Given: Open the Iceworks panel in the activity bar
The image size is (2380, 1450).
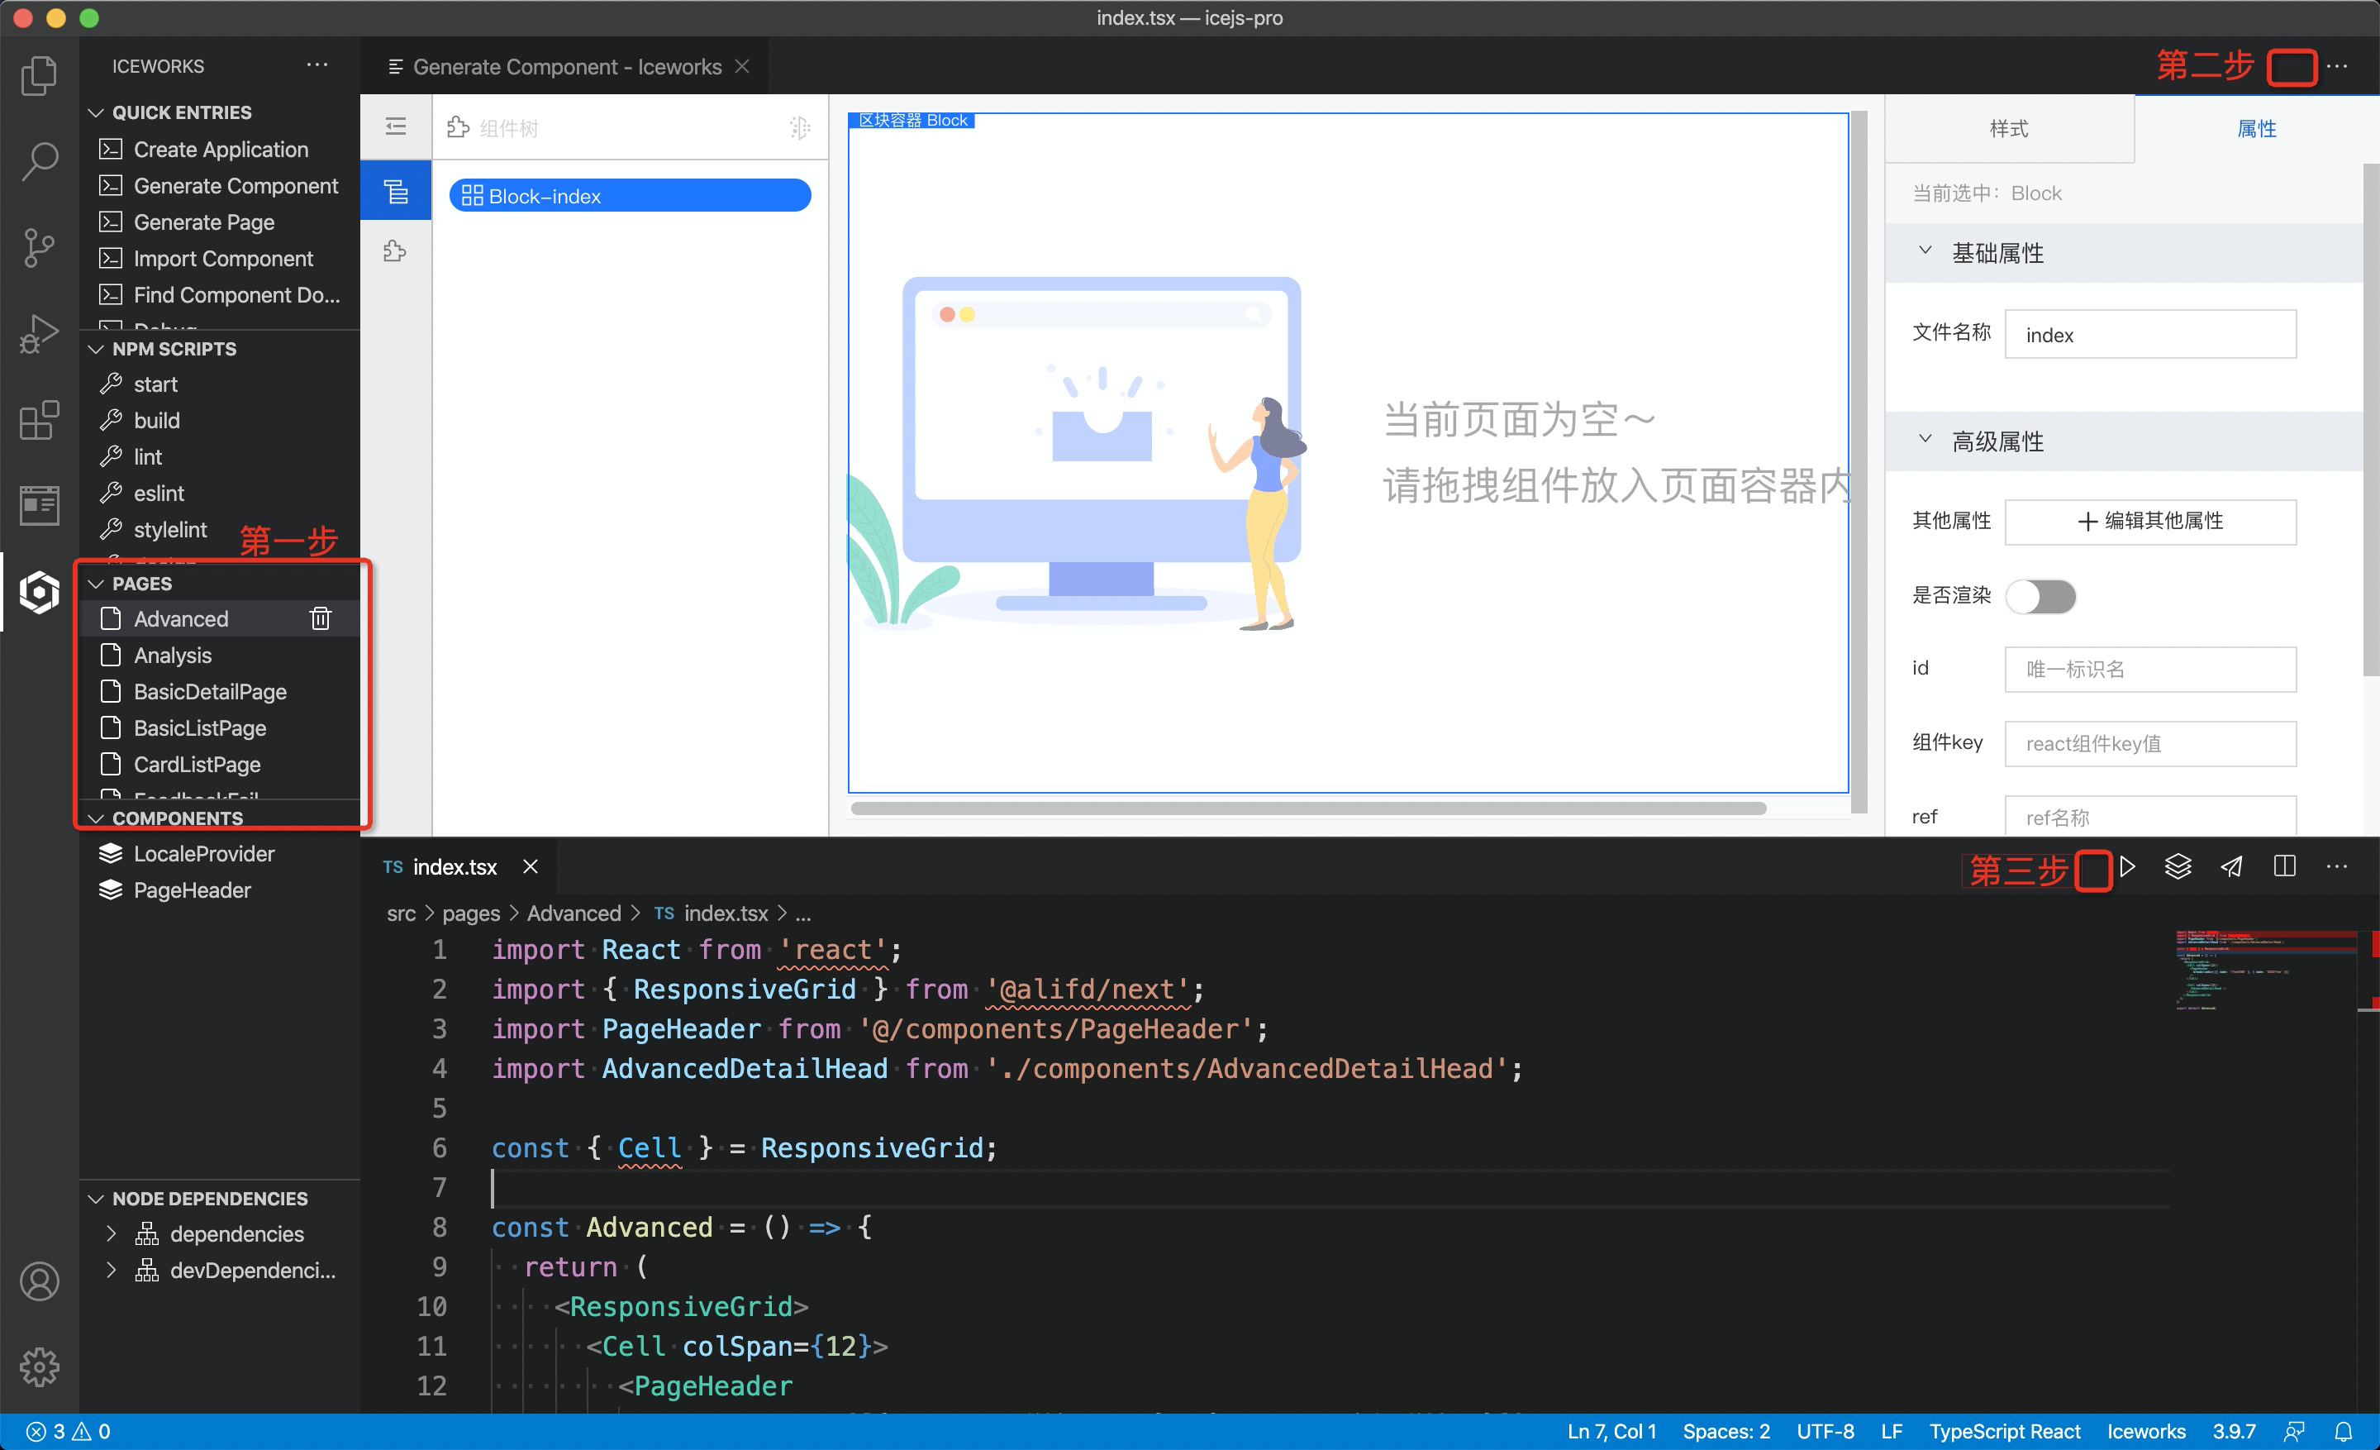Looking at the screenshot, I should point(39,592).
